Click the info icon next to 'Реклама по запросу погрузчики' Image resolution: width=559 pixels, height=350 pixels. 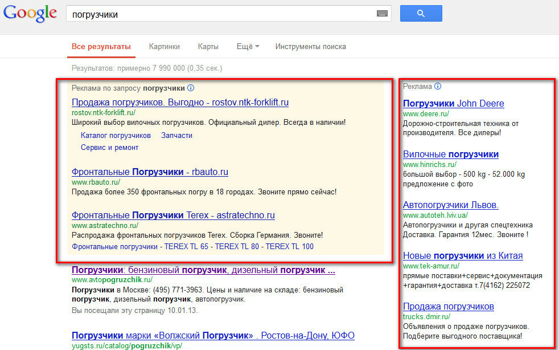(191, 88)
